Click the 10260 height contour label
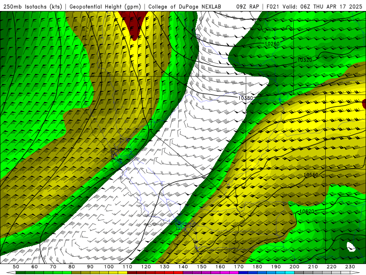The image size is (366, 275). pyautogui.click(x=272, y=44)
